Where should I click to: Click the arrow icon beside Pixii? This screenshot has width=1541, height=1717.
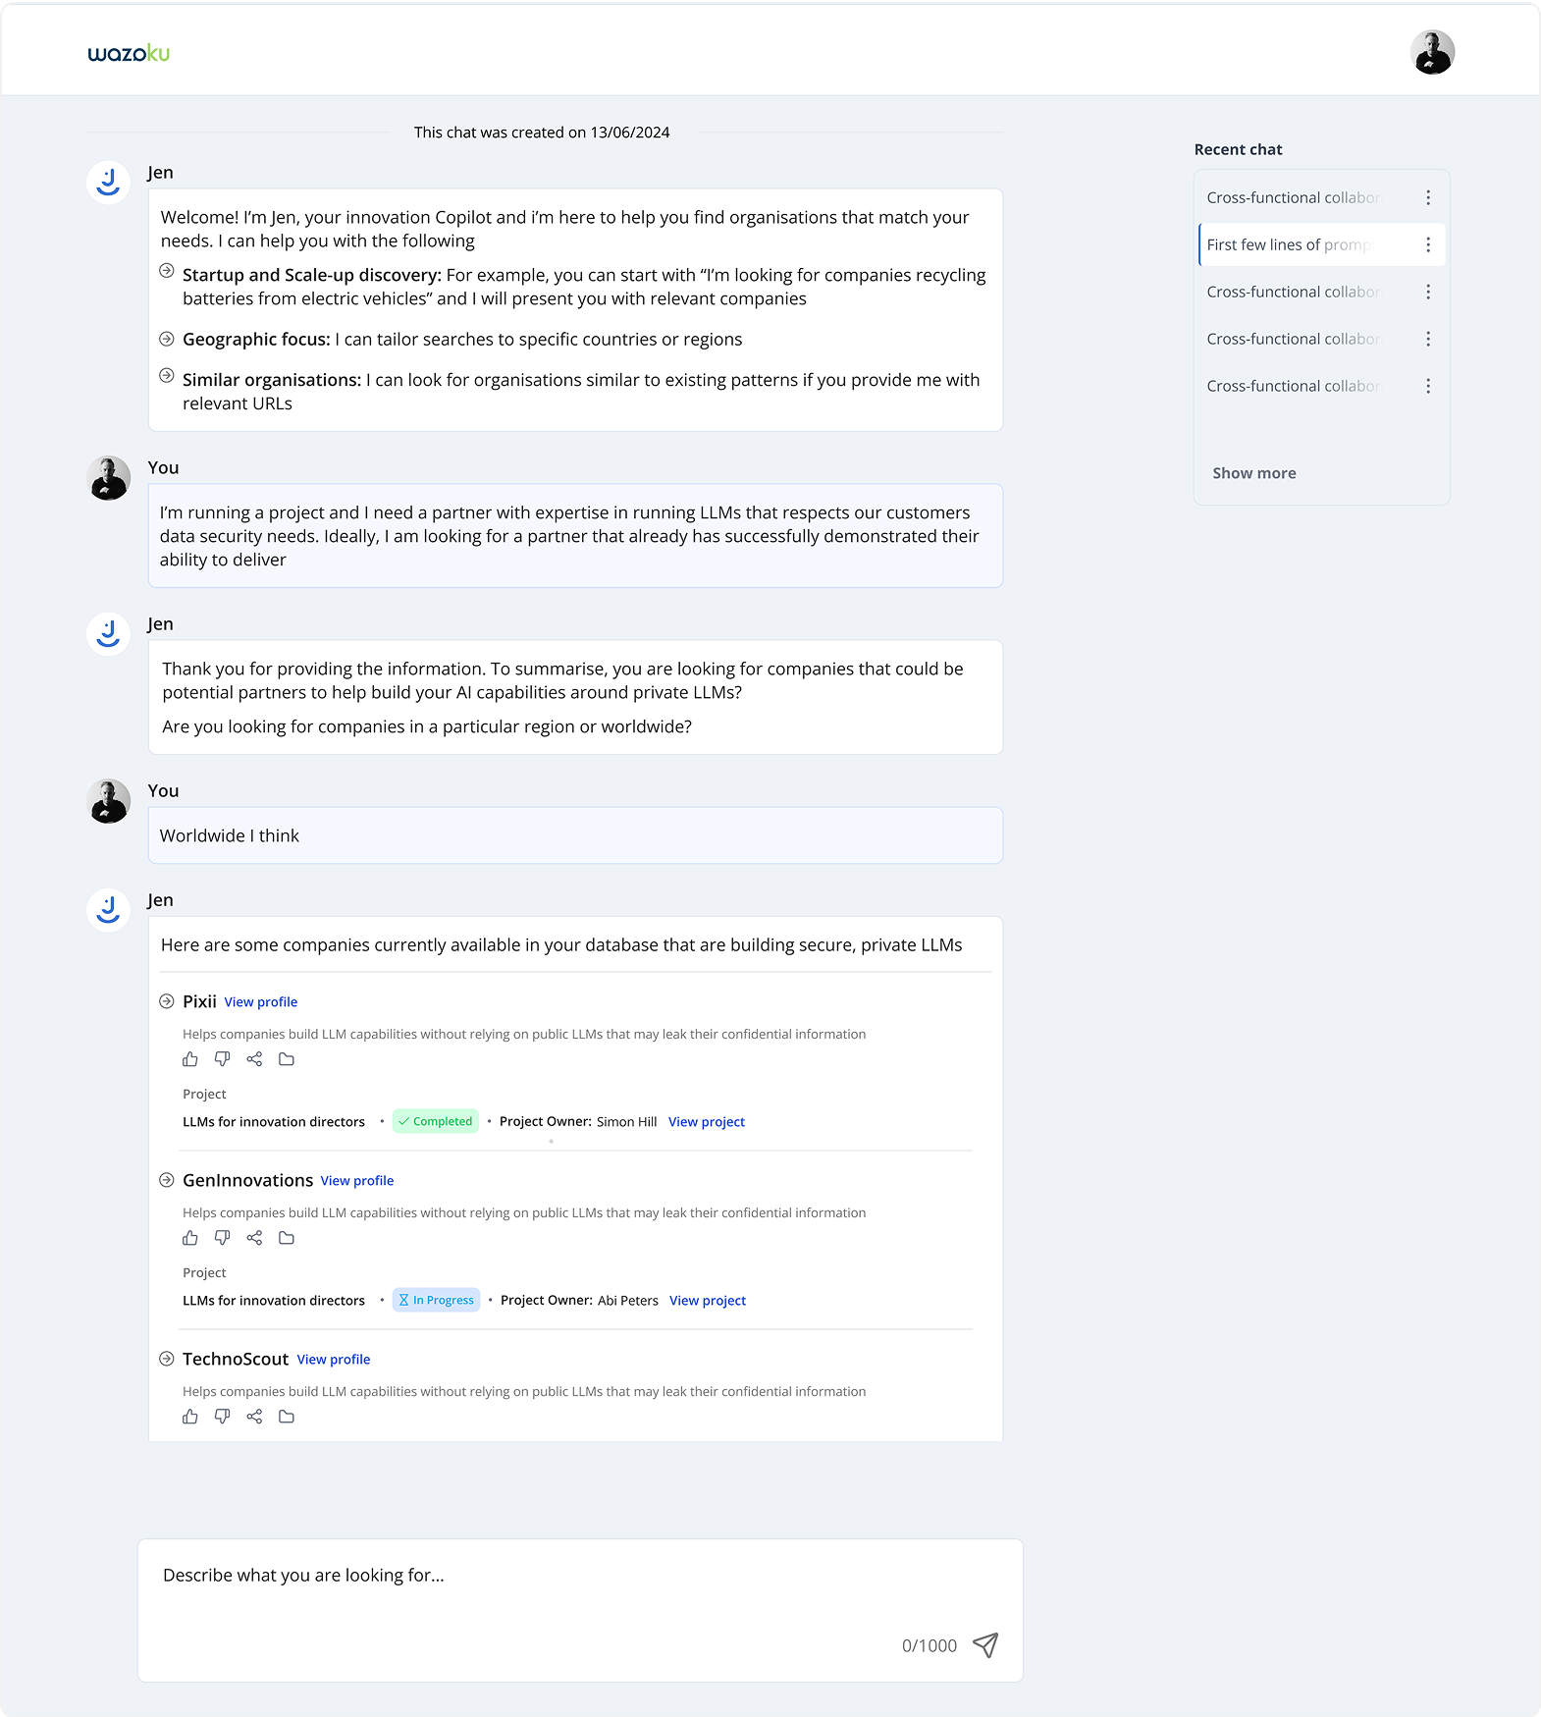click(x=167, y=1001)
